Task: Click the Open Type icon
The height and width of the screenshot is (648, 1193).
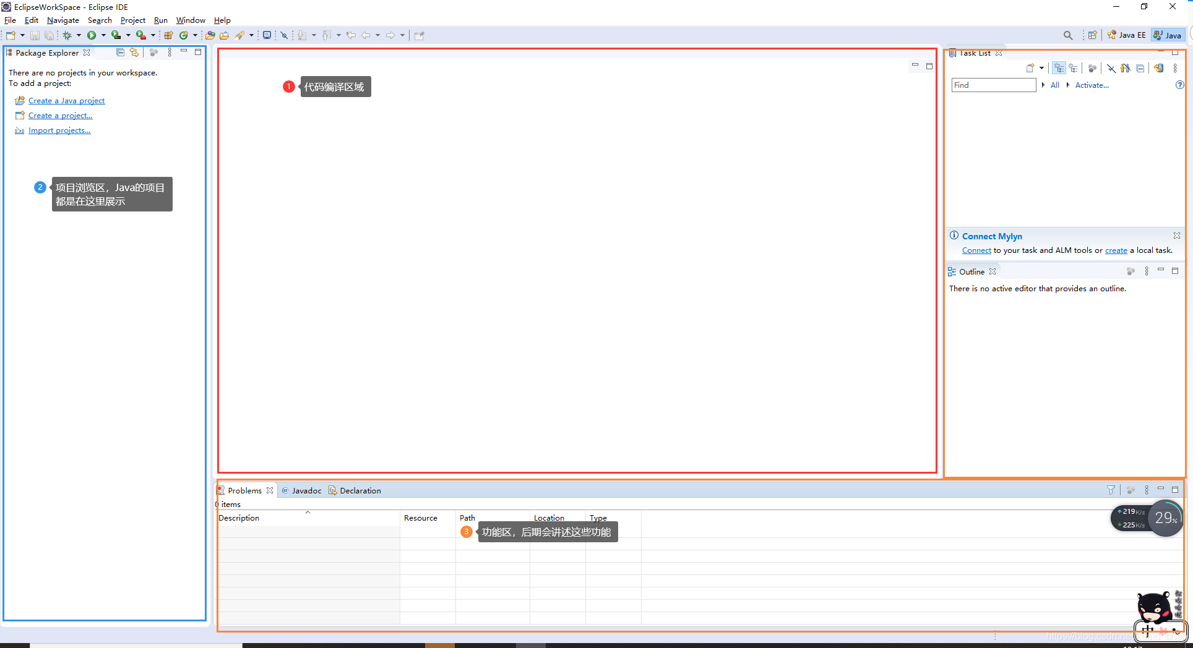Action: coord(210,35)
